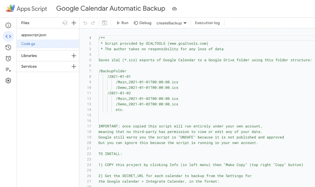Click the Services section label
This screenshot has height=187, width=315.
(x=29, y=66)
